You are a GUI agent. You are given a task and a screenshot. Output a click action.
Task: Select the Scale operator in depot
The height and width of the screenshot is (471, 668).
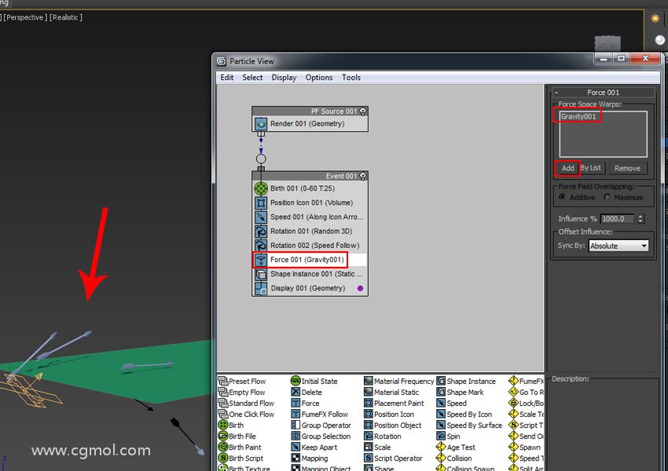[x=377, y=447]
